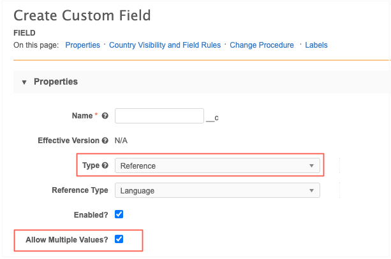
Task: Jump to the Properties page link
Action: click(82, 45)
